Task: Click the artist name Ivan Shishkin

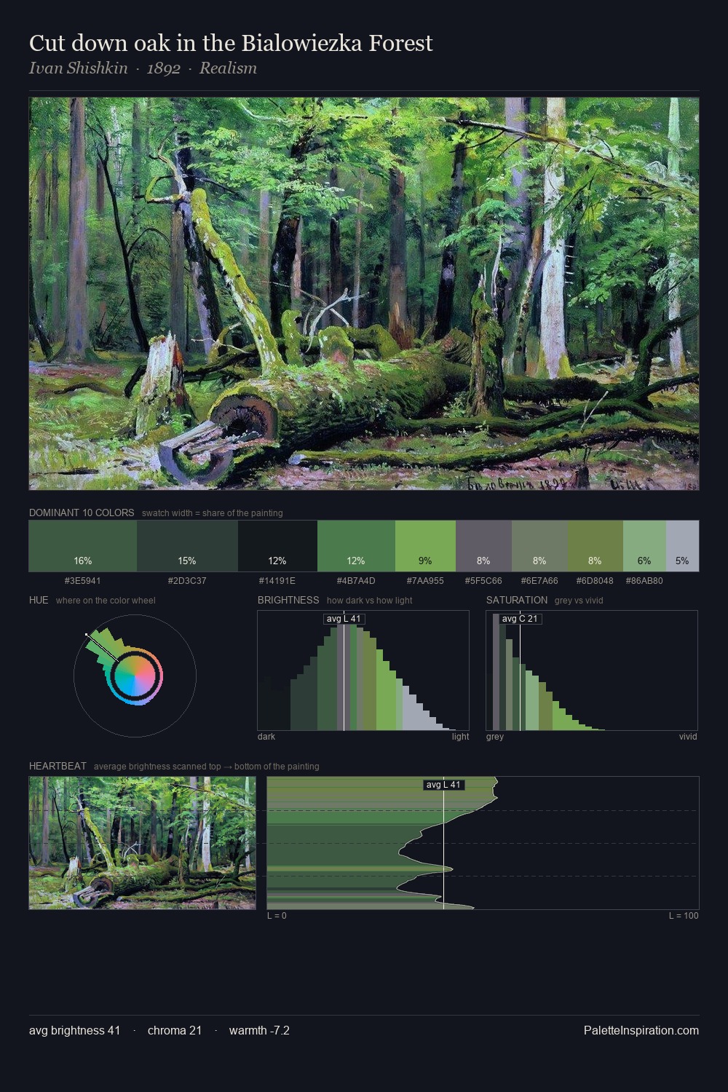Action: click(78, 68)
